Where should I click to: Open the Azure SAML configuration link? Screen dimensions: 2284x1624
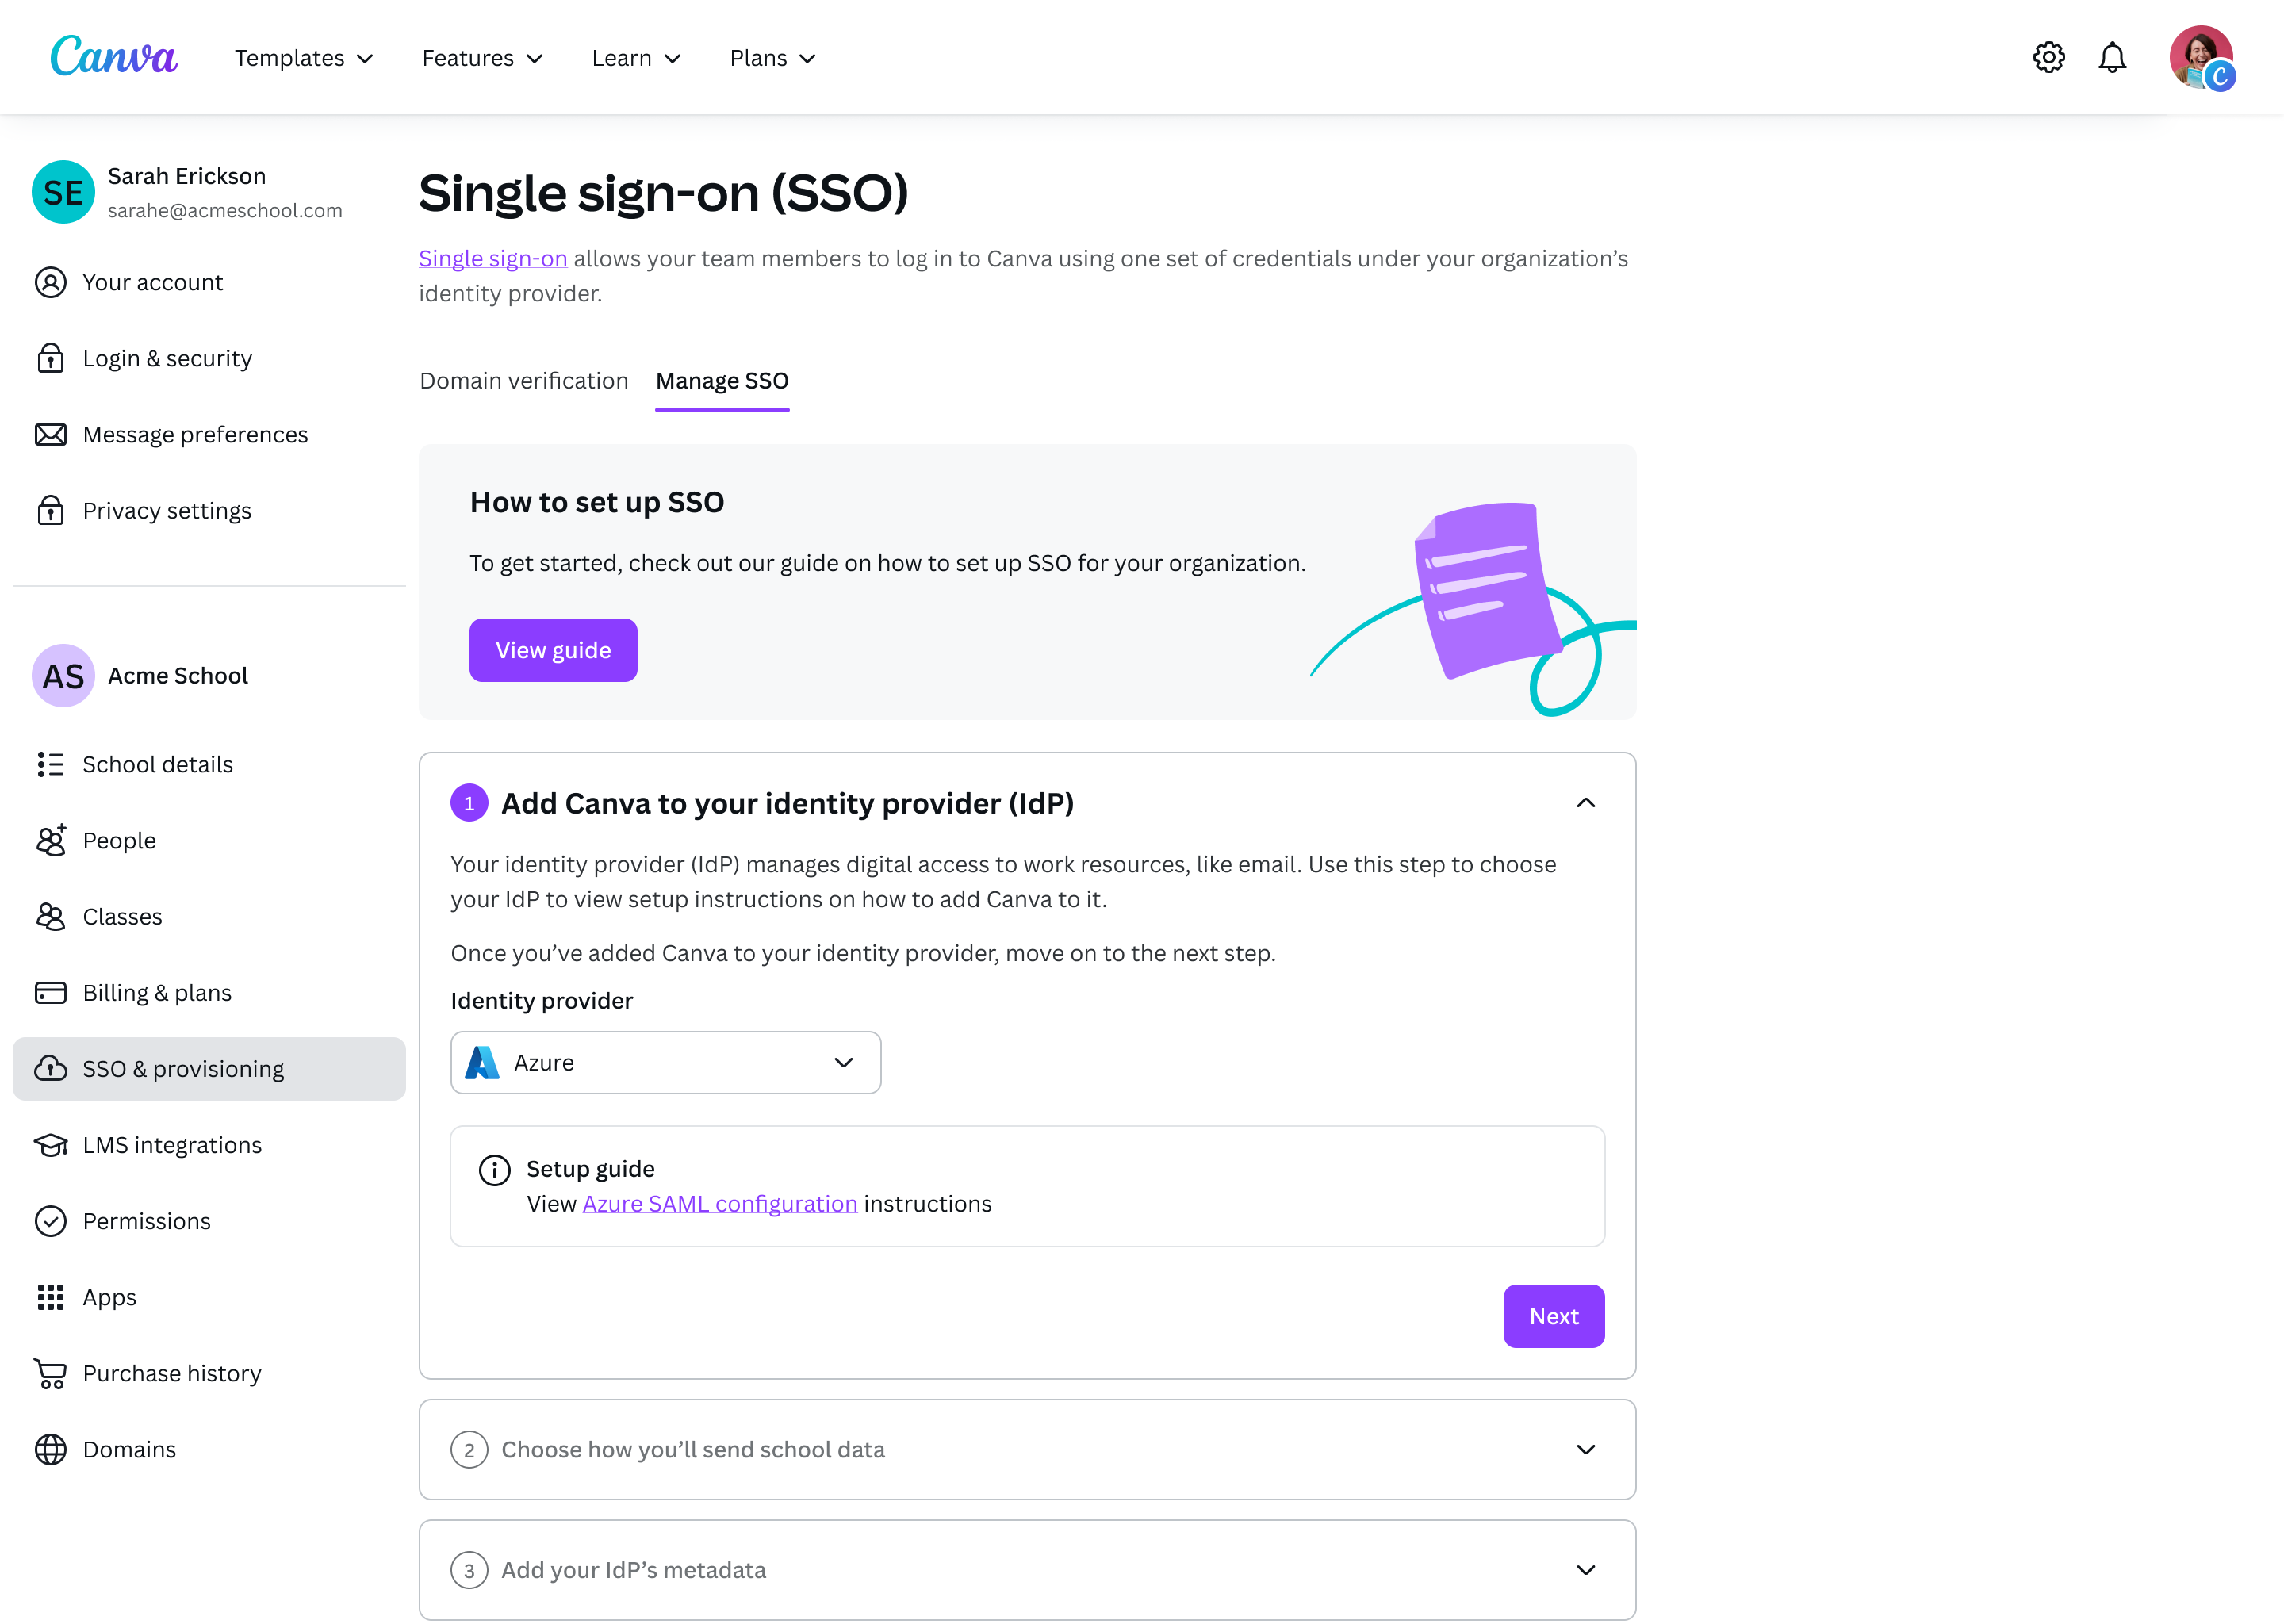pyautogui.click(x=720, y=1203)
